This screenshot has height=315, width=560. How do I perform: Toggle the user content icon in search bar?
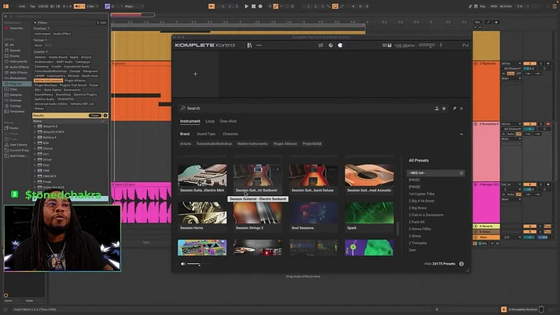437,109
